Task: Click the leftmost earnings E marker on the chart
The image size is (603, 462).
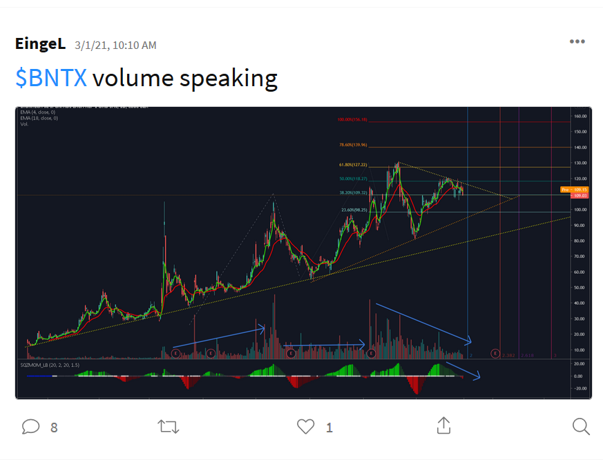Action: click(x=176, y=353)
